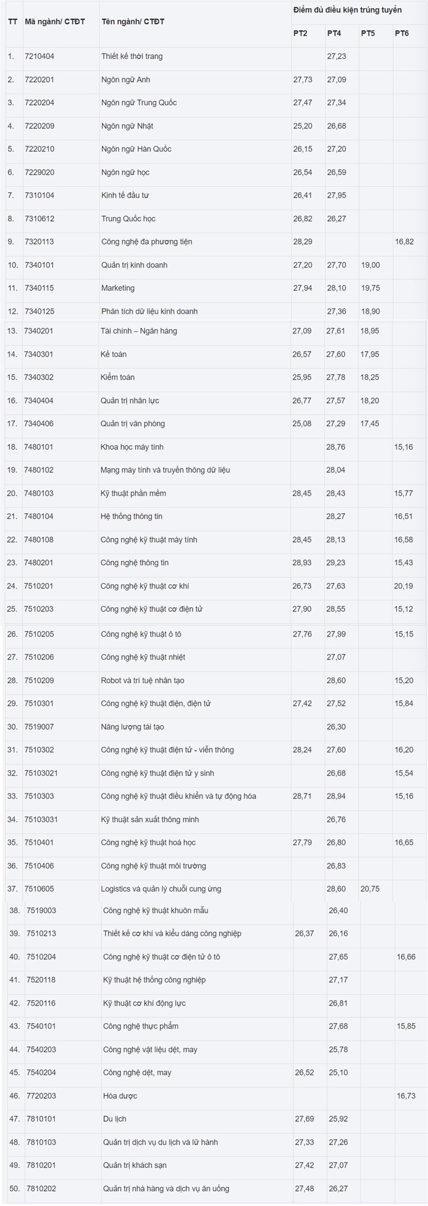Click the PT6 column header
The height and width of the screenshot is (1206, 428).
pos(401,33)
